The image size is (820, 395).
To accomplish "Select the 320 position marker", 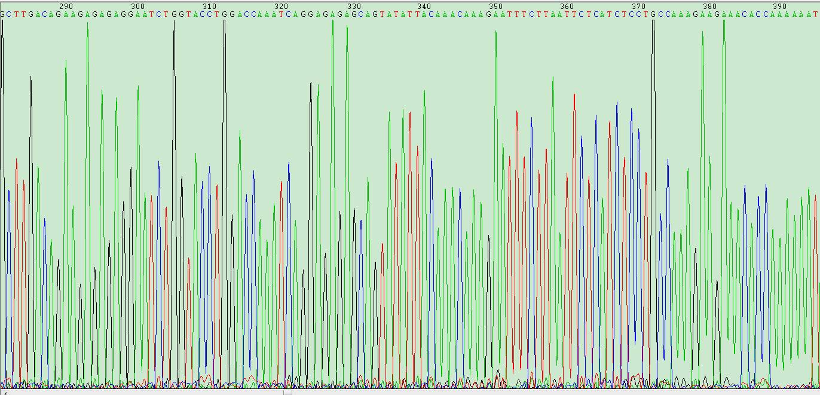I will [x=281, y=6].
